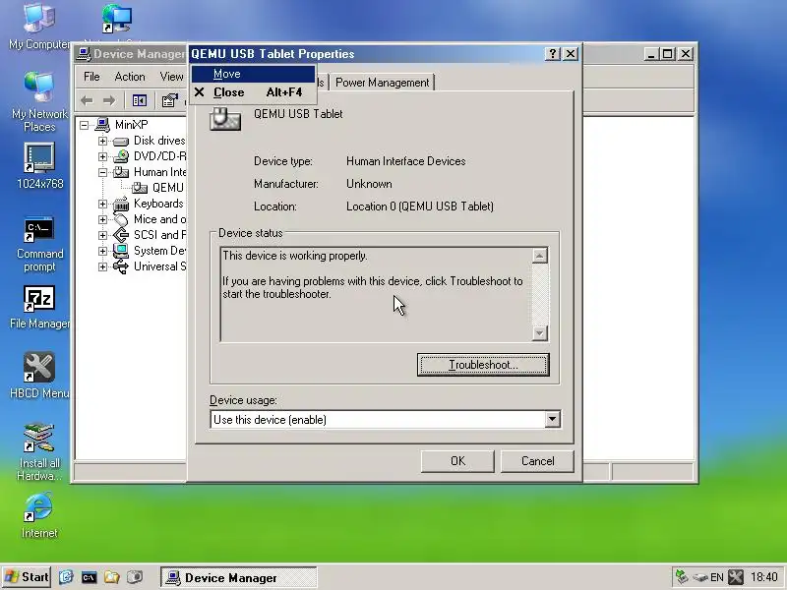Open the command prompt quick launch icon
The height and width of the screenshot is (590, 787).
click(x=89, y=577)
